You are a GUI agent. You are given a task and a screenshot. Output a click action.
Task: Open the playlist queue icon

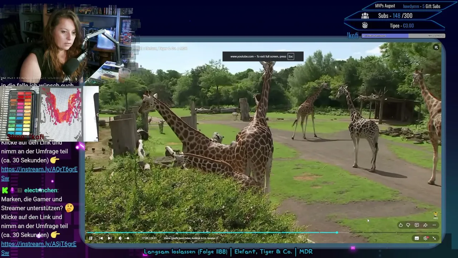(x=436, y=47)
